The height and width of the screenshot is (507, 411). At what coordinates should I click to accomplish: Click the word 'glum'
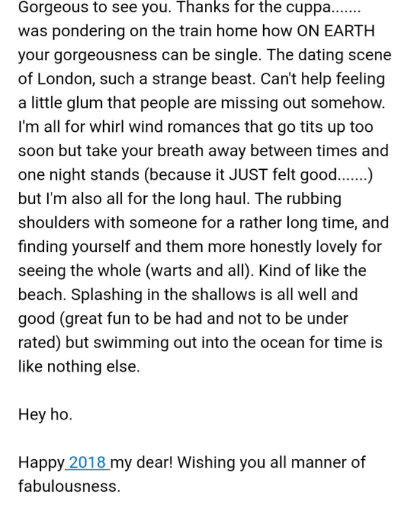(85, 104)
